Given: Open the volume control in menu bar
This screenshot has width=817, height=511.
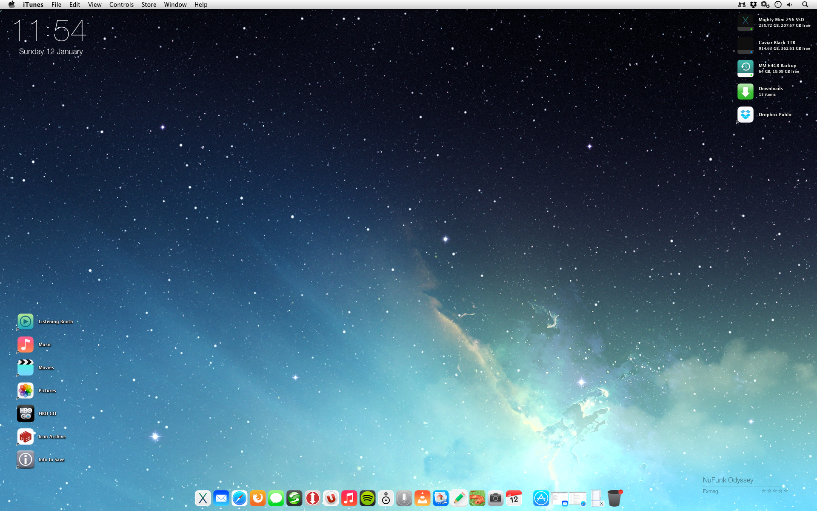Looking at the screenshot, I should point(790,5).
